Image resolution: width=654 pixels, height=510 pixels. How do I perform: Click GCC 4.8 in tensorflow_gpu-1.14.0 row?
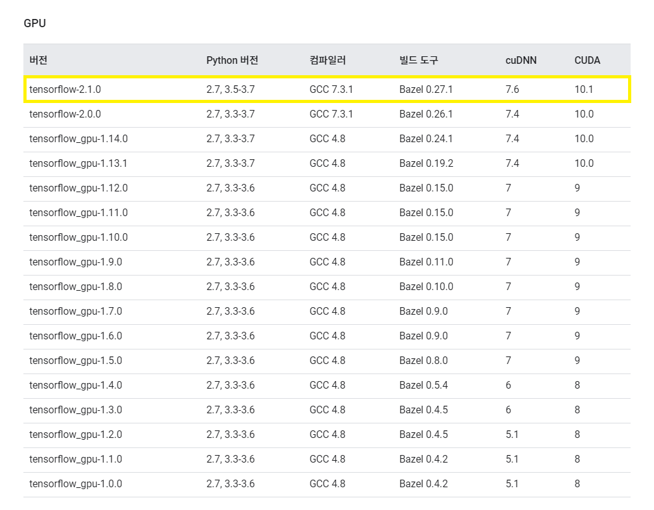click(328, 138)
